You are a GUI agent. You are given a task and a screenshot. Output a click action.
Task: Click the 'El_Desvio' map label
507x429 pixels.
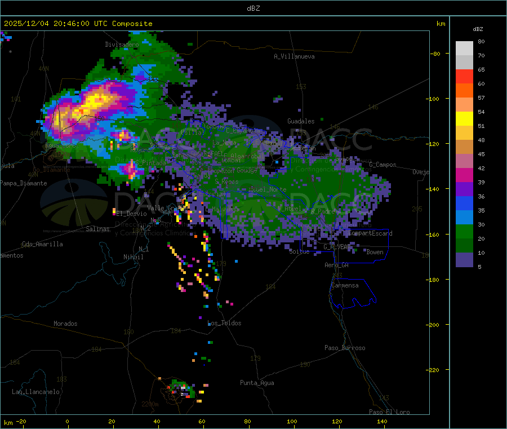coord(131,214)
